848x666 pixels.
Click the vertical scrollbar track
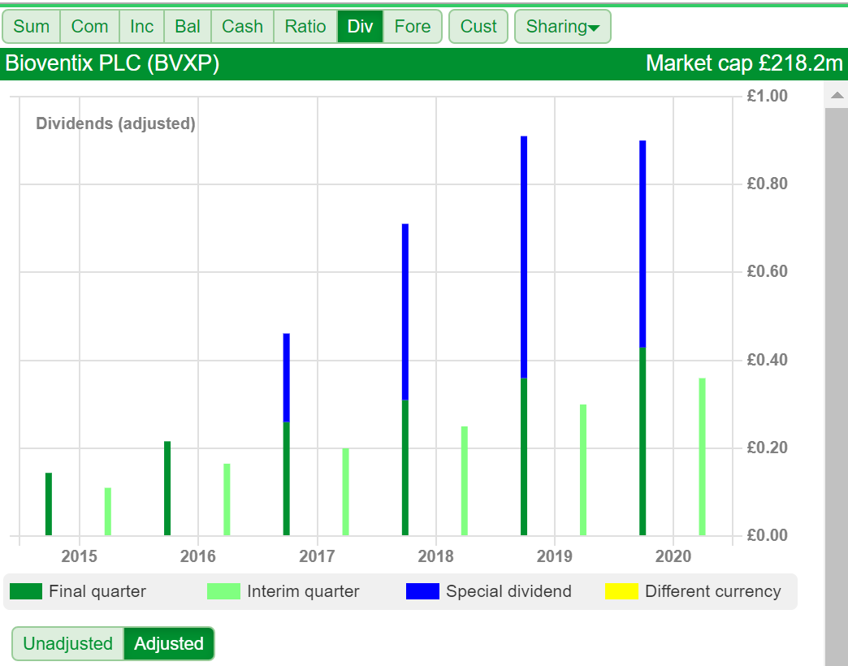tap(837, 387)
